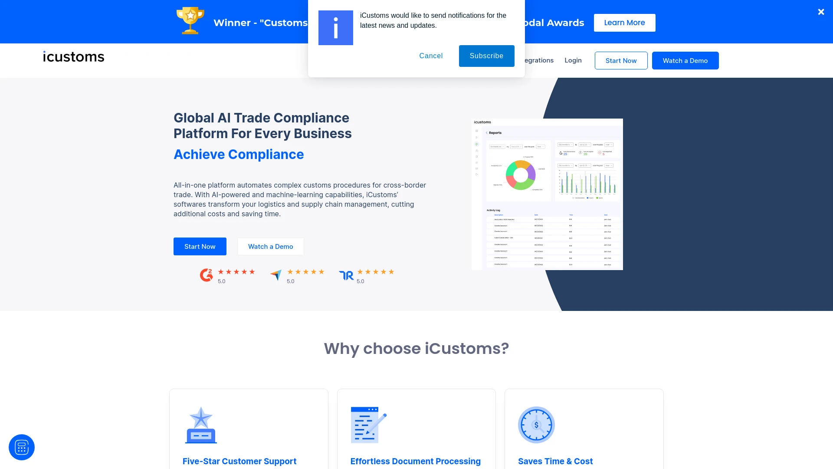Click the Learn More award banner link

(624, 22)
